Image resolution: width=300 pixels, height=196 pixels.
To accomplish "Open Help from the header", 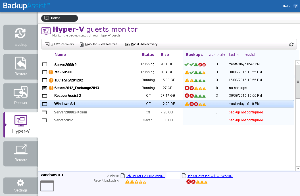I will [286, 6].
